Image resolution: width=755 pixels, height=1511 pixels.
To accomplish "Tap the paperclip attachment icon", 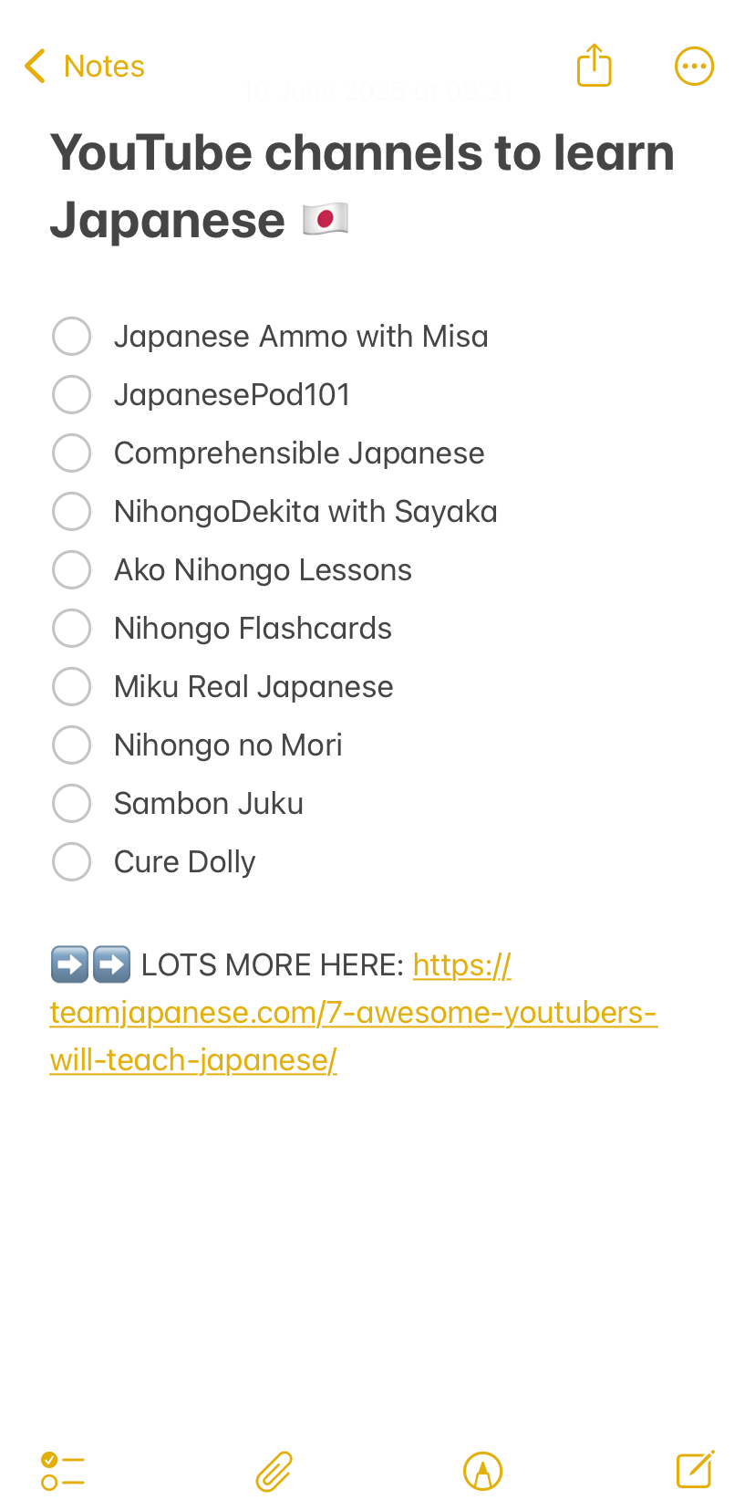I will click(x=274, y=1471).
